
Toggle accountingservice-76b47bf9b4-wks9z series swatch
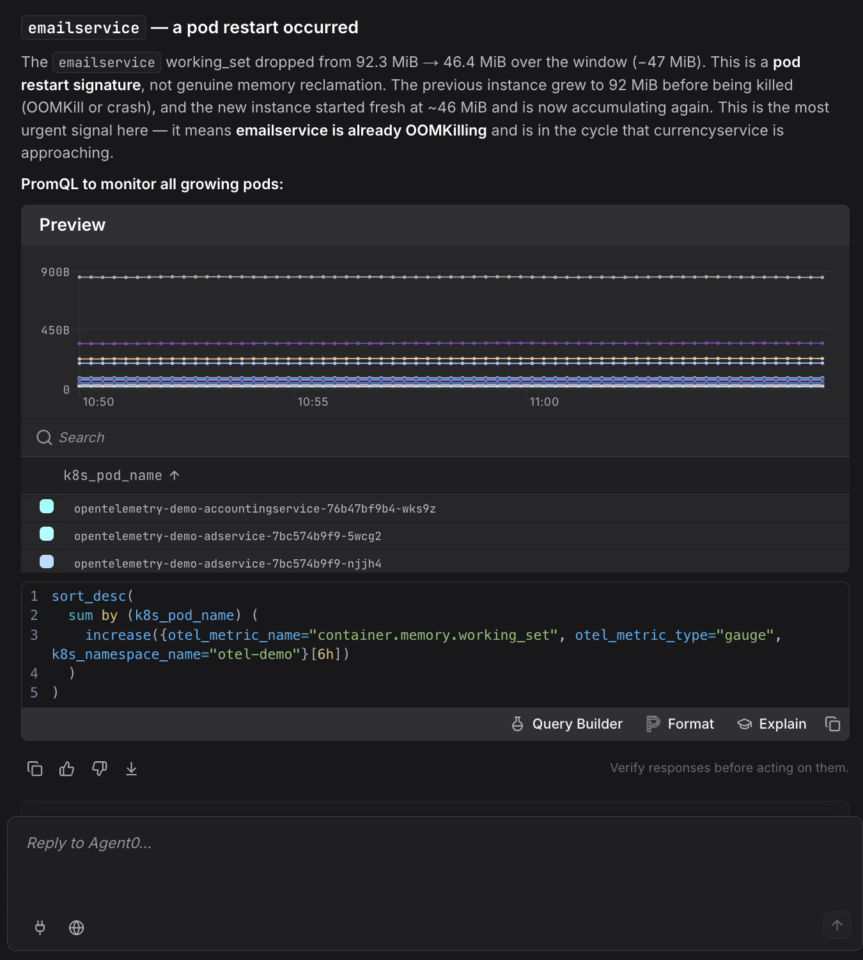(x=47, y=507)
